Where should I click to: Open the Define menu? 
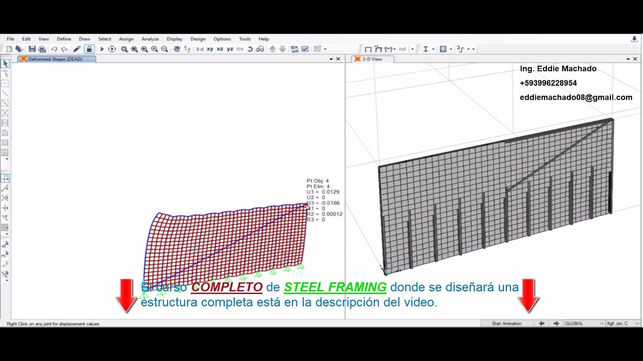pos(64,39)
